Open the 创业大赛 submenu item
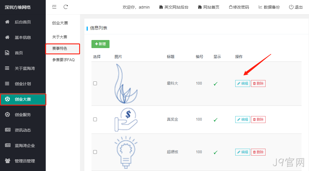 pos(60,23)
